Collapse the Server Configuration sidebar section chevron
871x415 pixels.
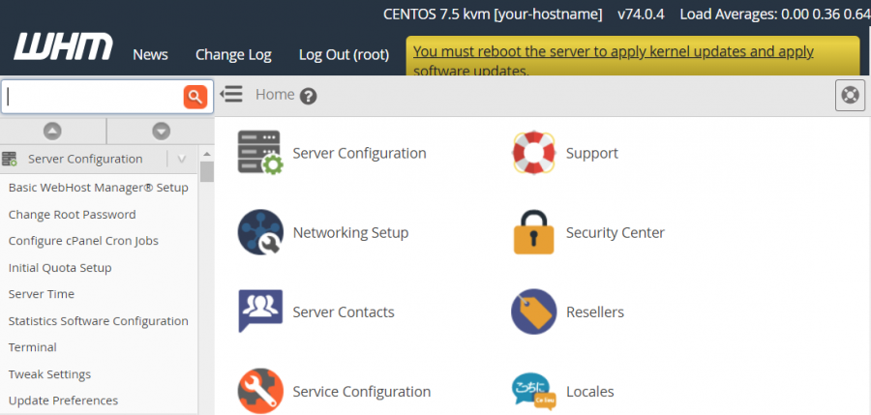pyautogui.click(x=182, y=160)
